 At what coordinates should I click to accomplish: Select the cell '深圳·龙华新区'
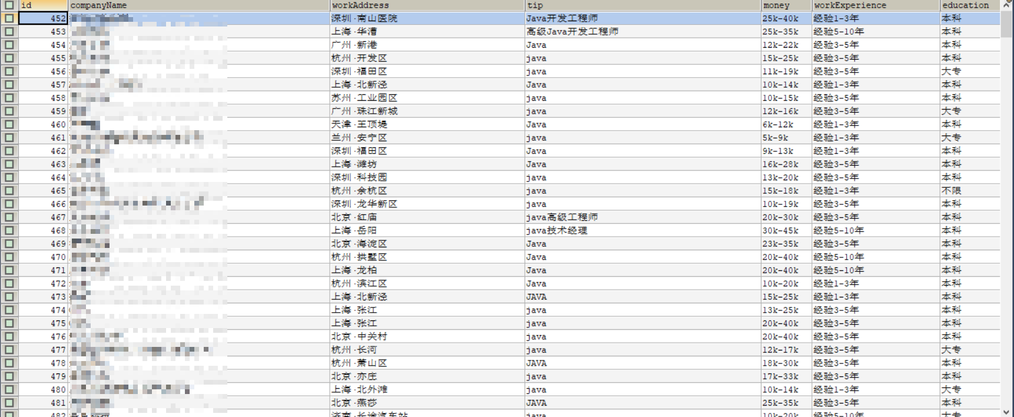coord(427,204)
